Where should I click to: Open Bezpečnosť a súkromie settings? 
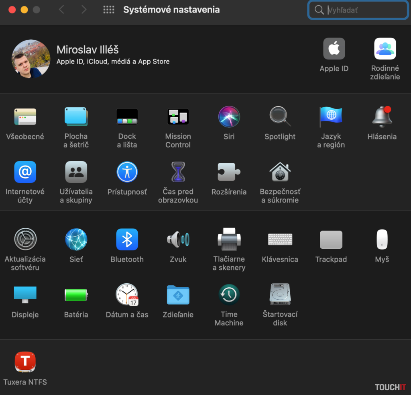280,172
